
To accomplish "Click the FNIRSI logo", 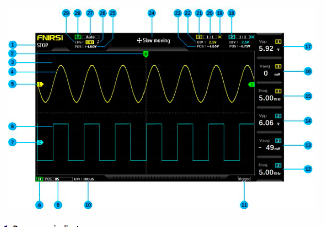I will point(48,38).
